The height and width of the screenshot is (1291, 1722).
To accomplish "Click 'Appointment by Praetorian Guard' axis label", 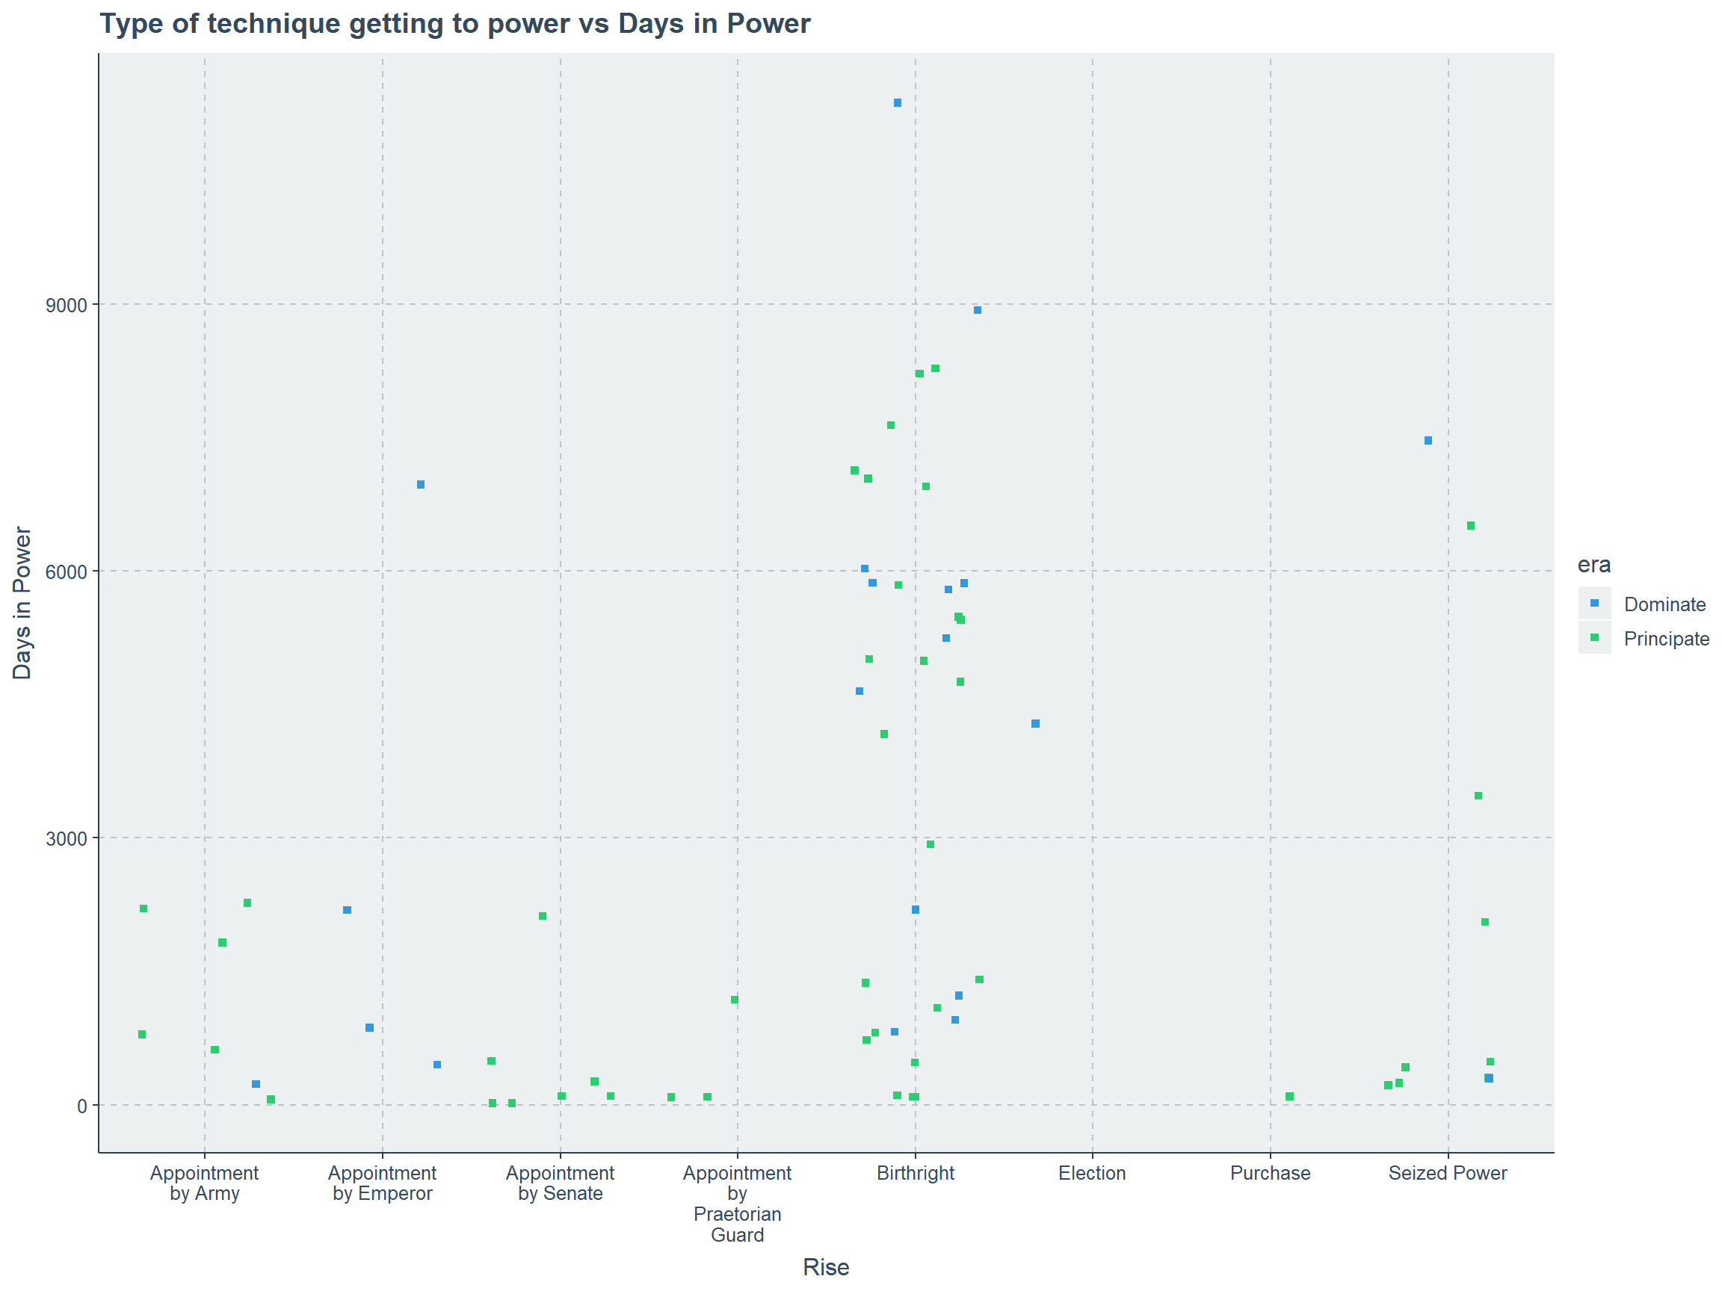I will [x=737, y=1204].
